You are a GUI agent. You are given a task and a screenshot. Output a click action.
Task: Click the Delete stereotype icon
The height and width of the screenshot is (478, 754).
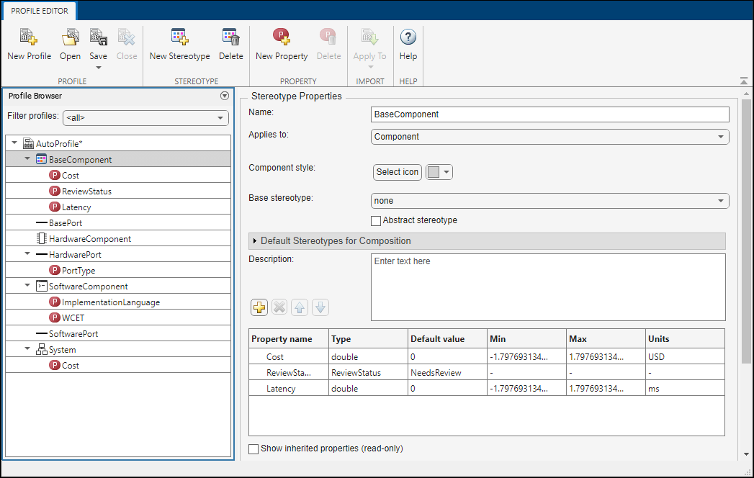pos(230,38)
